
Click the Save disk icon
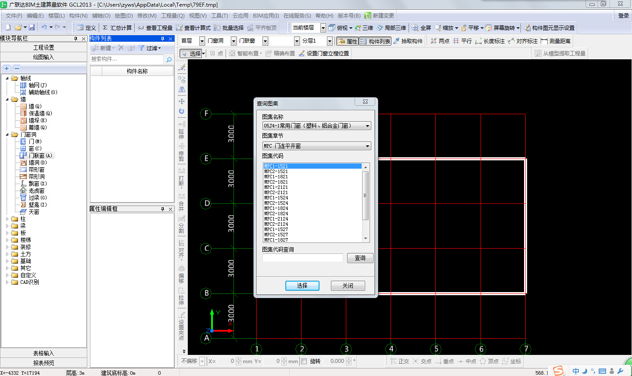(32, 28)
